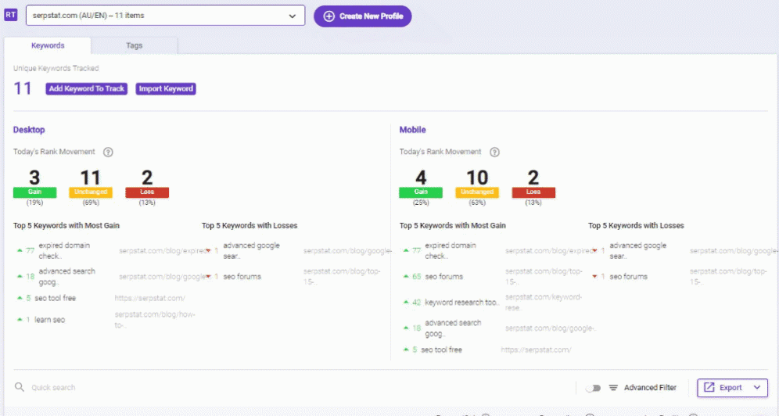
Task: Click the RT rank tracker logo icon
Action: click(10, 15)
